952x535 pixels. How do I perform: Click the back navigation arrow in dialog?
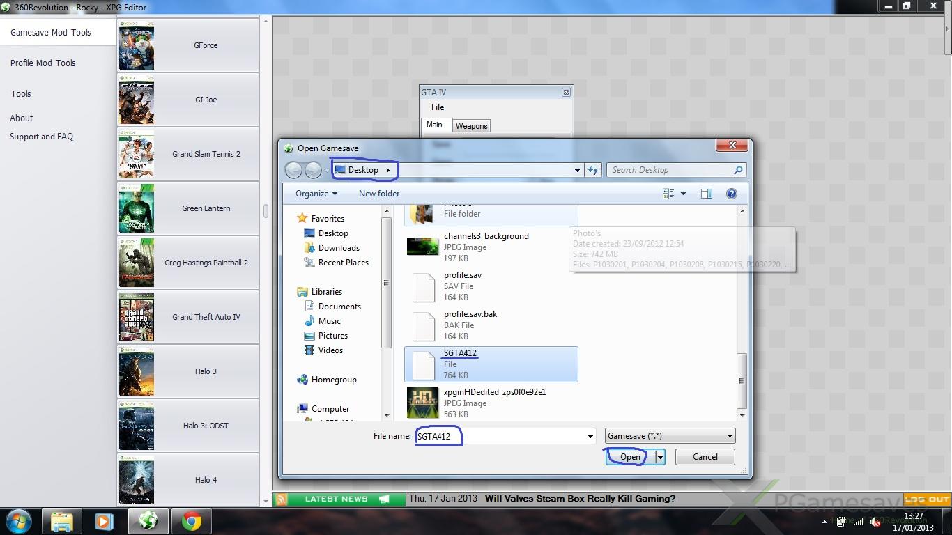coord(293,170)
